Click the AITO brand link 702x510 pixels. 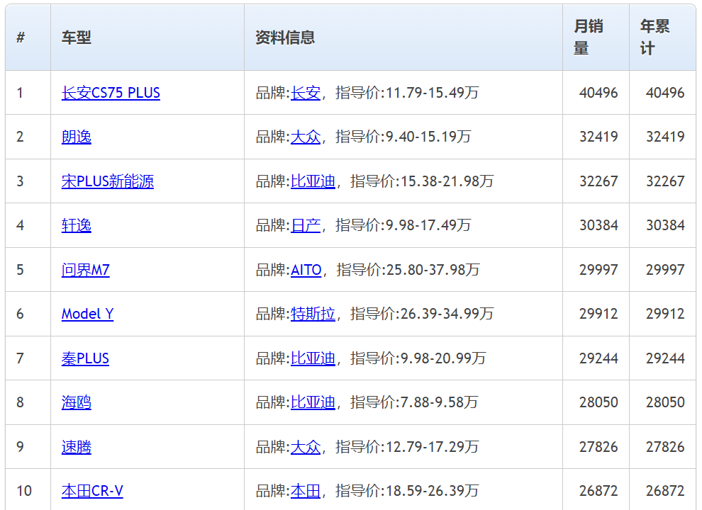click(306, 270)
